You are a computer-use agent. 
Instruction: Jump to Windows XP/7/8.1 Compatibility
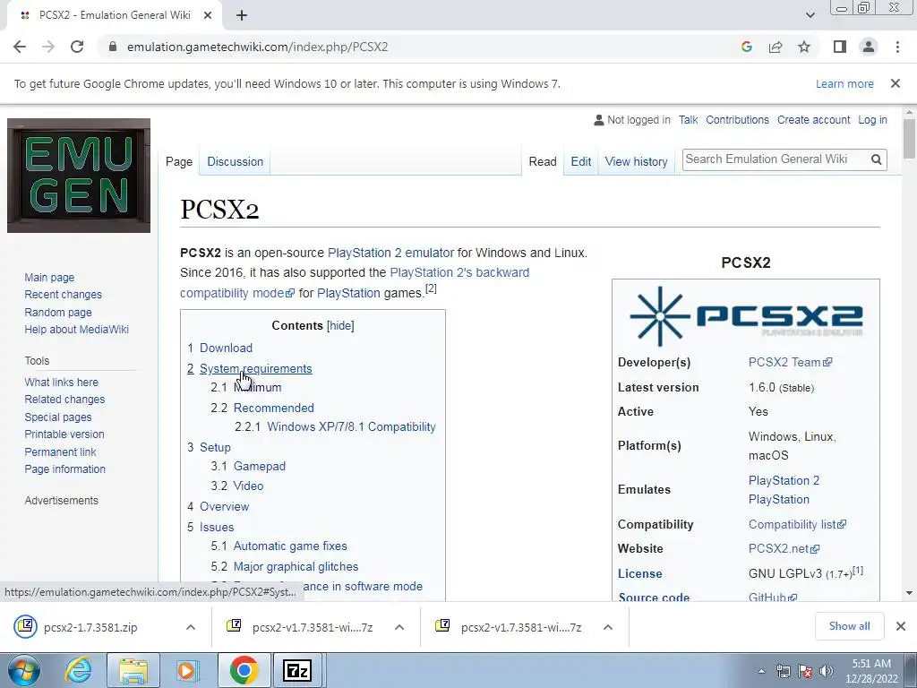351,427
